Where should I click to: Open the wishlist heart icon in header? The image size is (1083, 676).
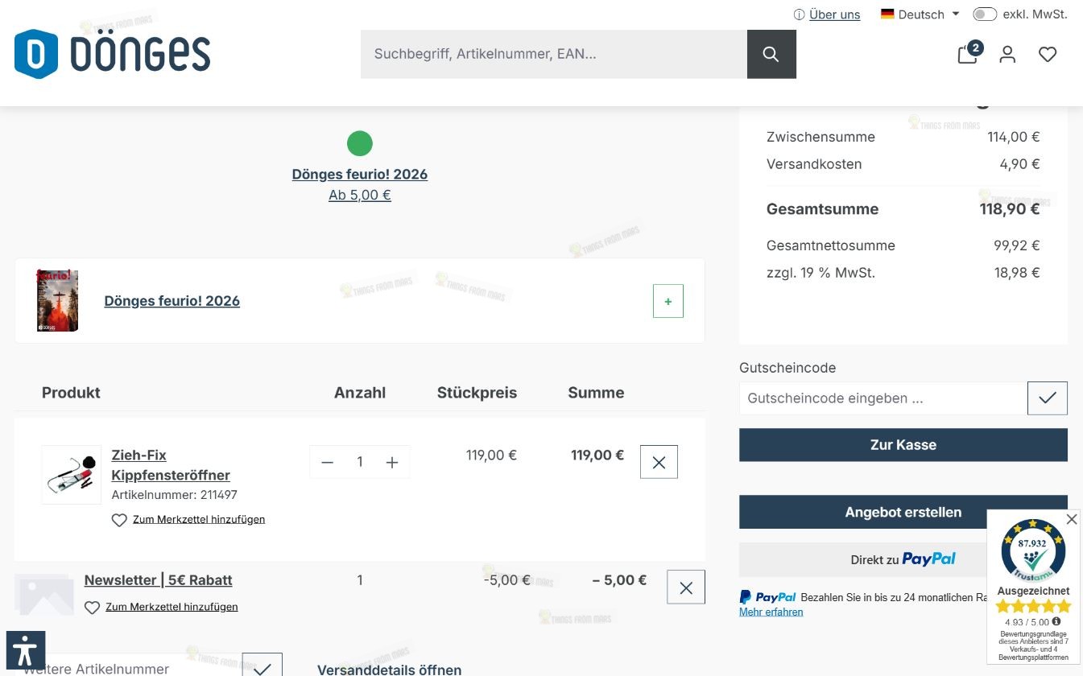pyautogui.click(x=1048, y=54)
